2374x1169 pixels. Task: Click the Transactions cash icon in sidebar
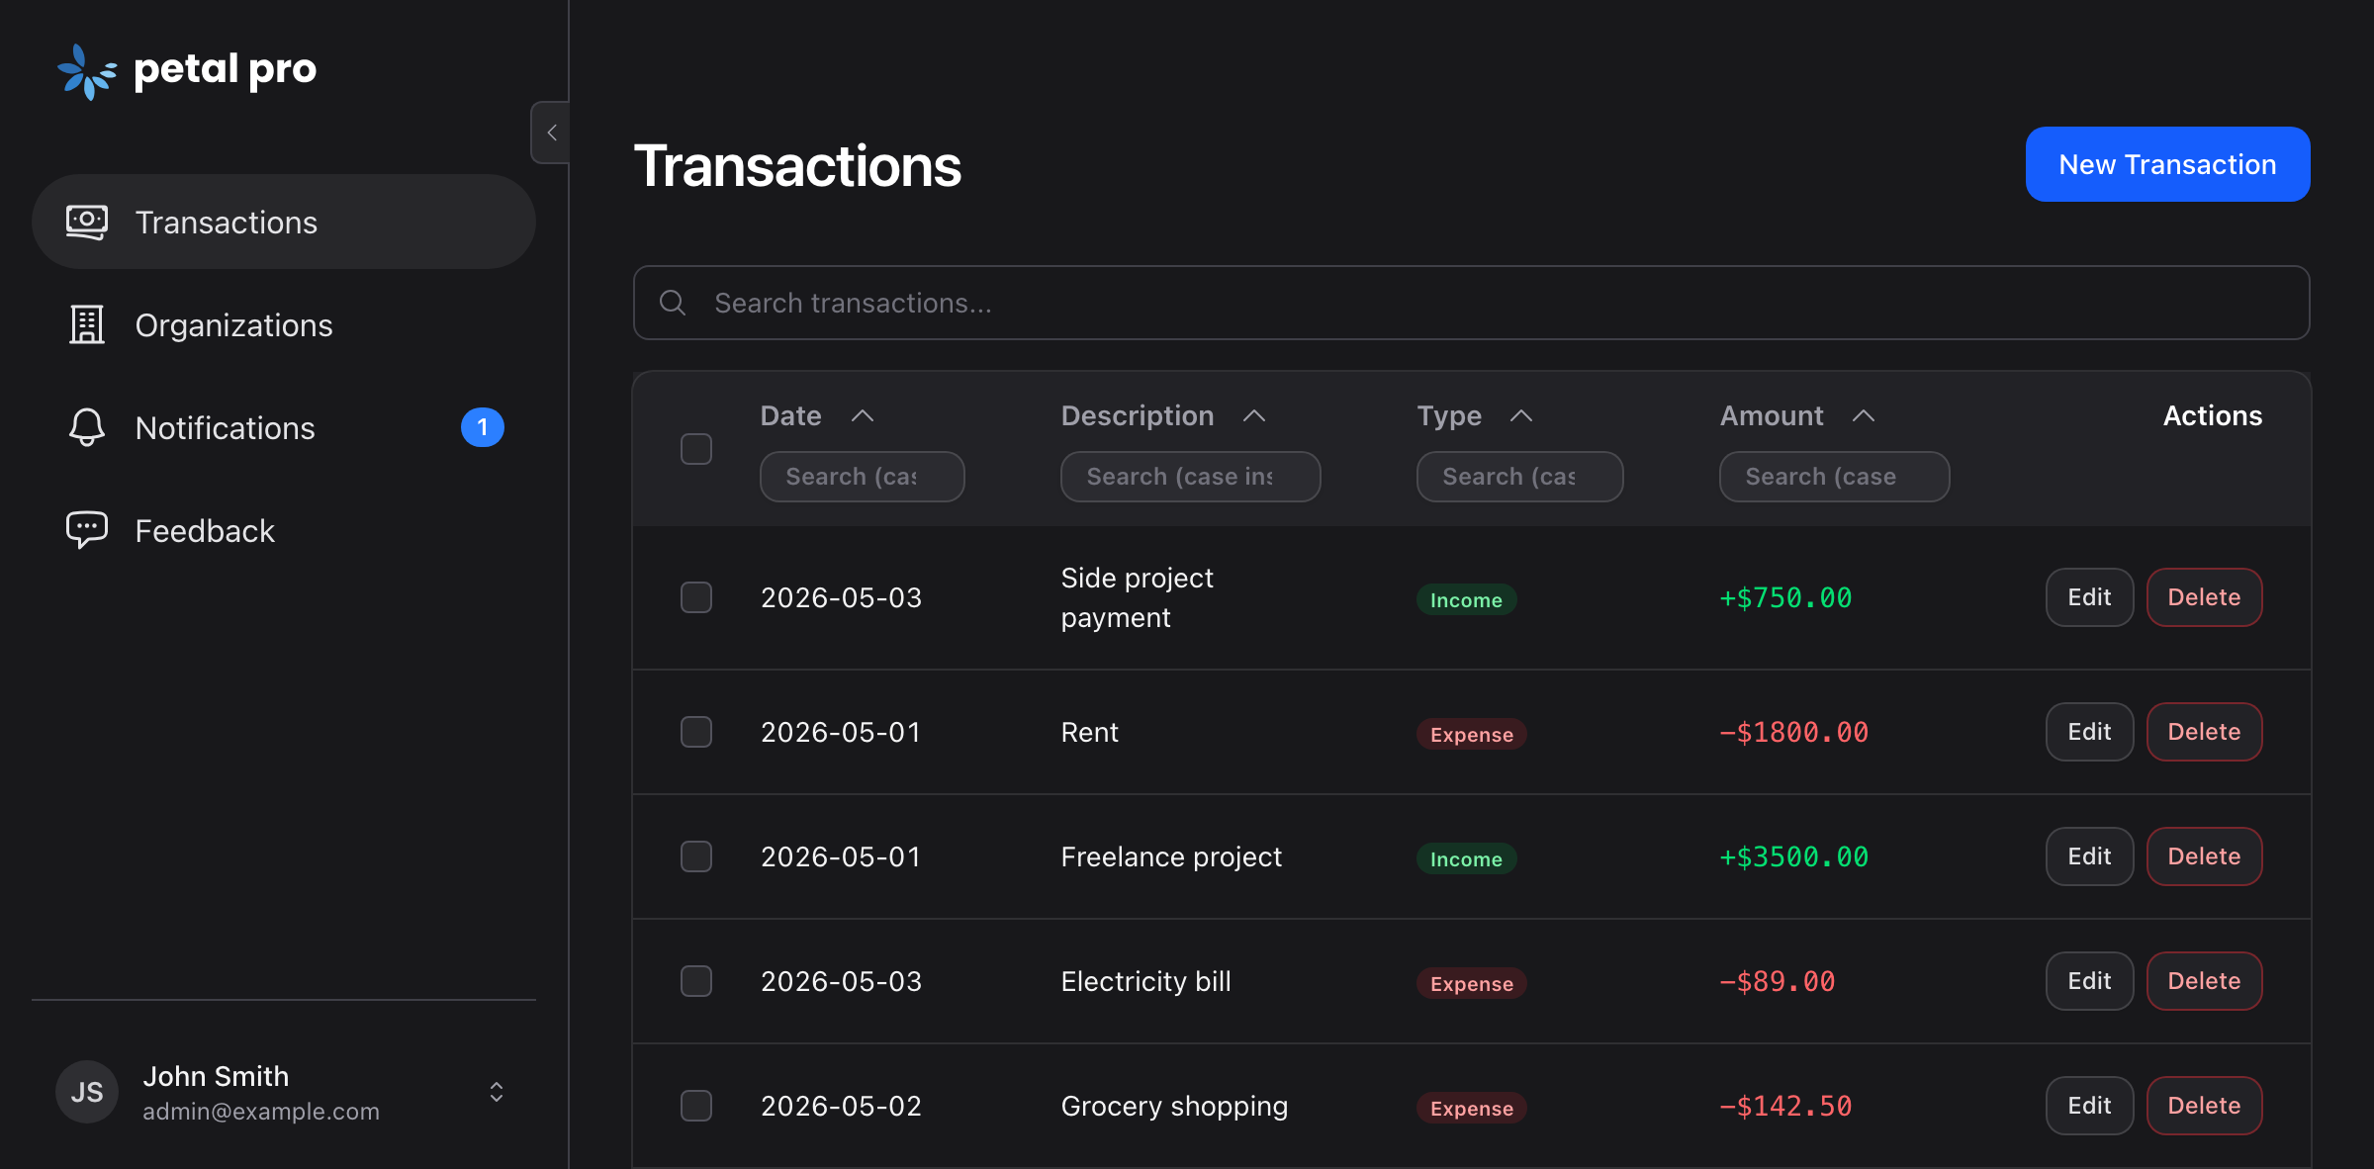pos(87,222)
